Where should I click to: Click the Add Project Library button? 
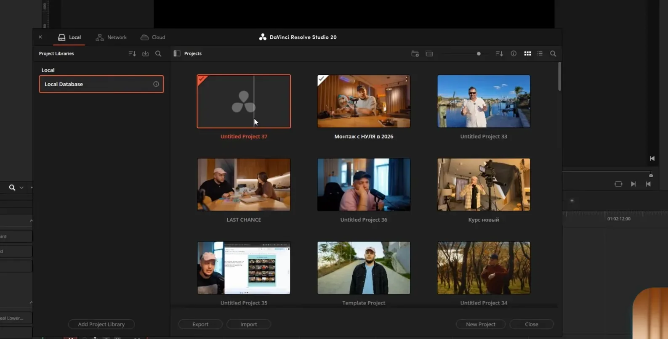(x=101, y=324)
